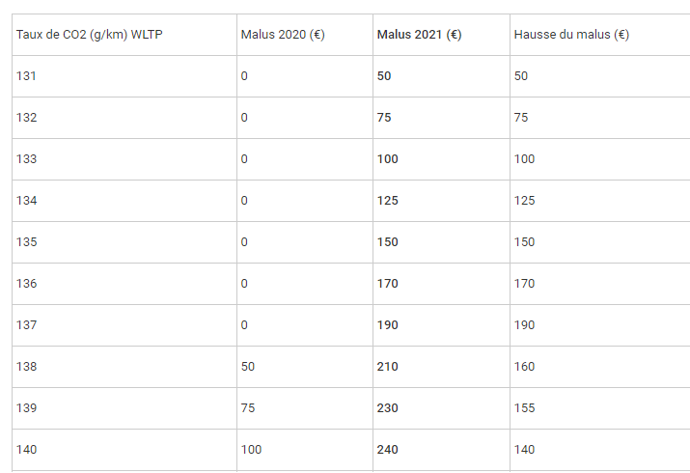Select the CO2 rate 138 cell
The height and width of the screenshot is (473, 690).
click(x=26, y=367)
